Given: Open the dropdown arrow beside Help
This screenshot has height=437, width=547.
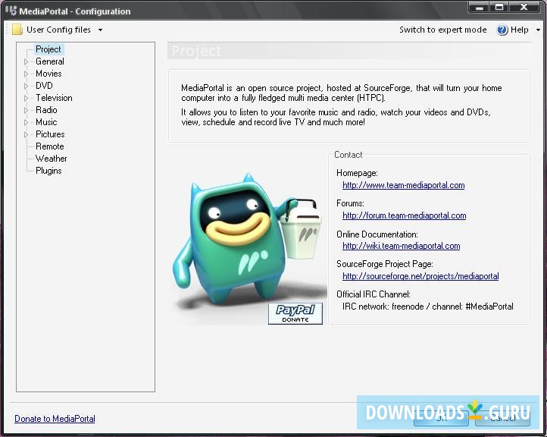Looking at the screenshot, I should click(x=538, y=30).
